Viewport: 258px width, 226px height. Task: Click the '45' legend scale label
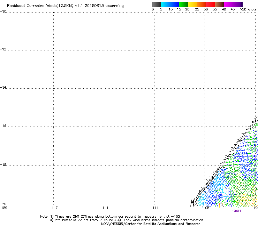click(233, 9)
